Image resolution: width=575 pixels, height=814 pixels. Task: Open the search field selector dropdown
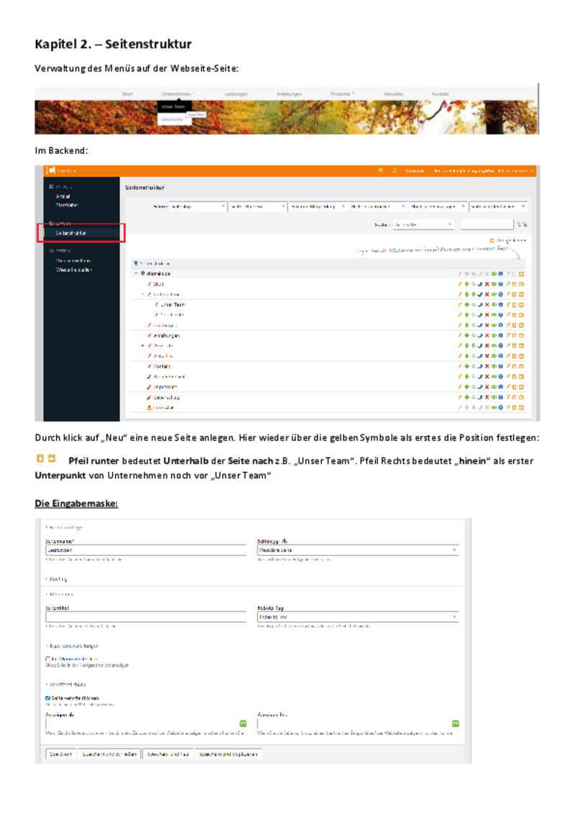(423, 224)
